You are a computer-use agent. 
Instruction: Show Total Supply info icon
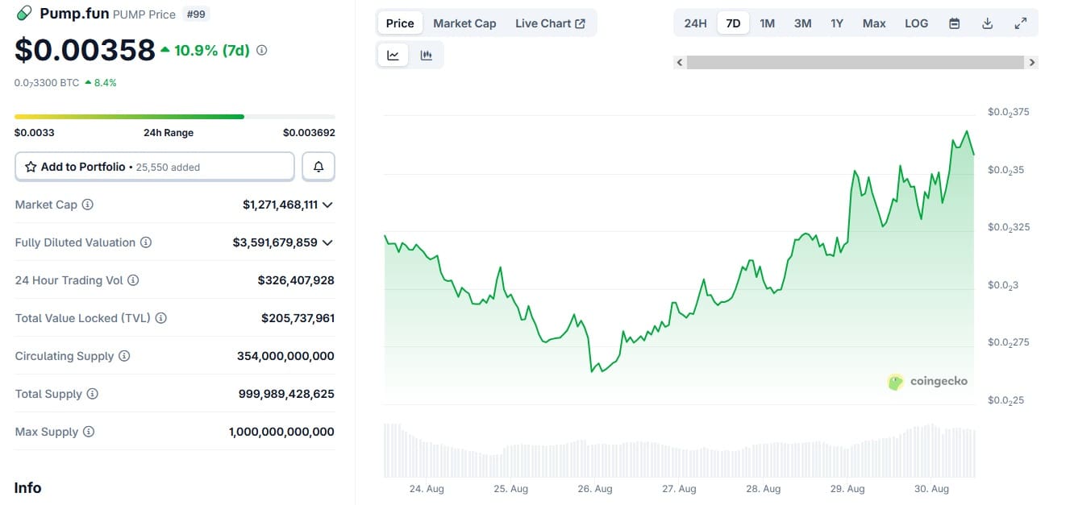click(93, 394)
